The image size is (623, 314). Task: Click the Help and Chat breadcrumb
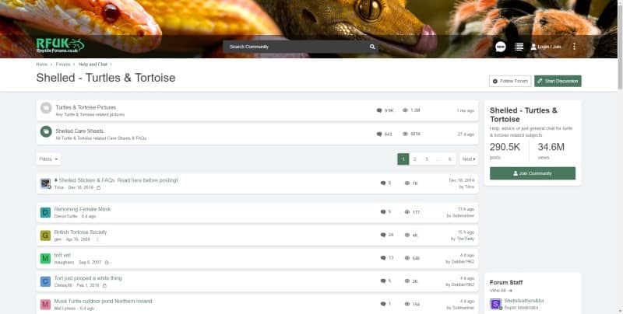pyautogui.click(x=93, y=65)
